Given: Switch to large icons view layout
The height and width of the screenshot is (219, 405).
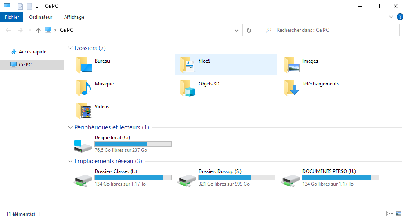Looking at the screenshot, I should pos(398,213).
